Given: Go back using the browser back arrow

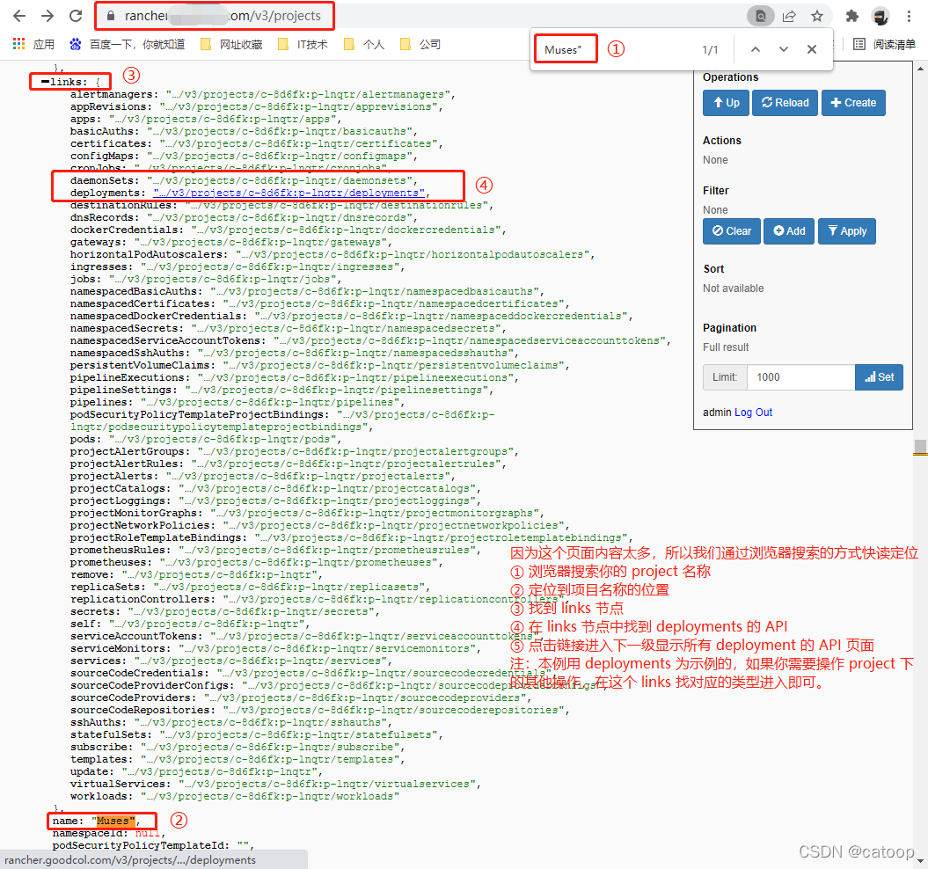Looking at the screenshot, I should tap(19, 16).
